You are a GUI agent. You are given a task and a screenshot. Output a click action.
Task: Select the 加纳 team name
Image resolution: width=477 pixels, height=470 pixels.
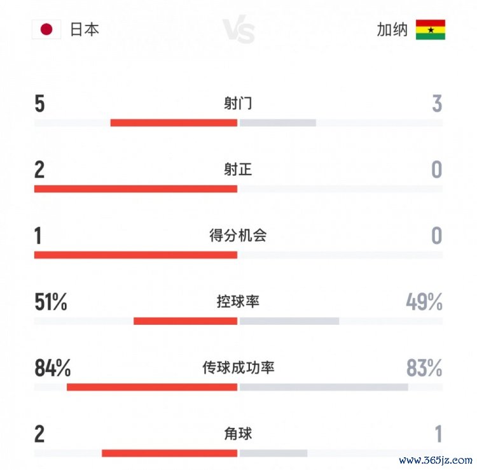(392, 29)
